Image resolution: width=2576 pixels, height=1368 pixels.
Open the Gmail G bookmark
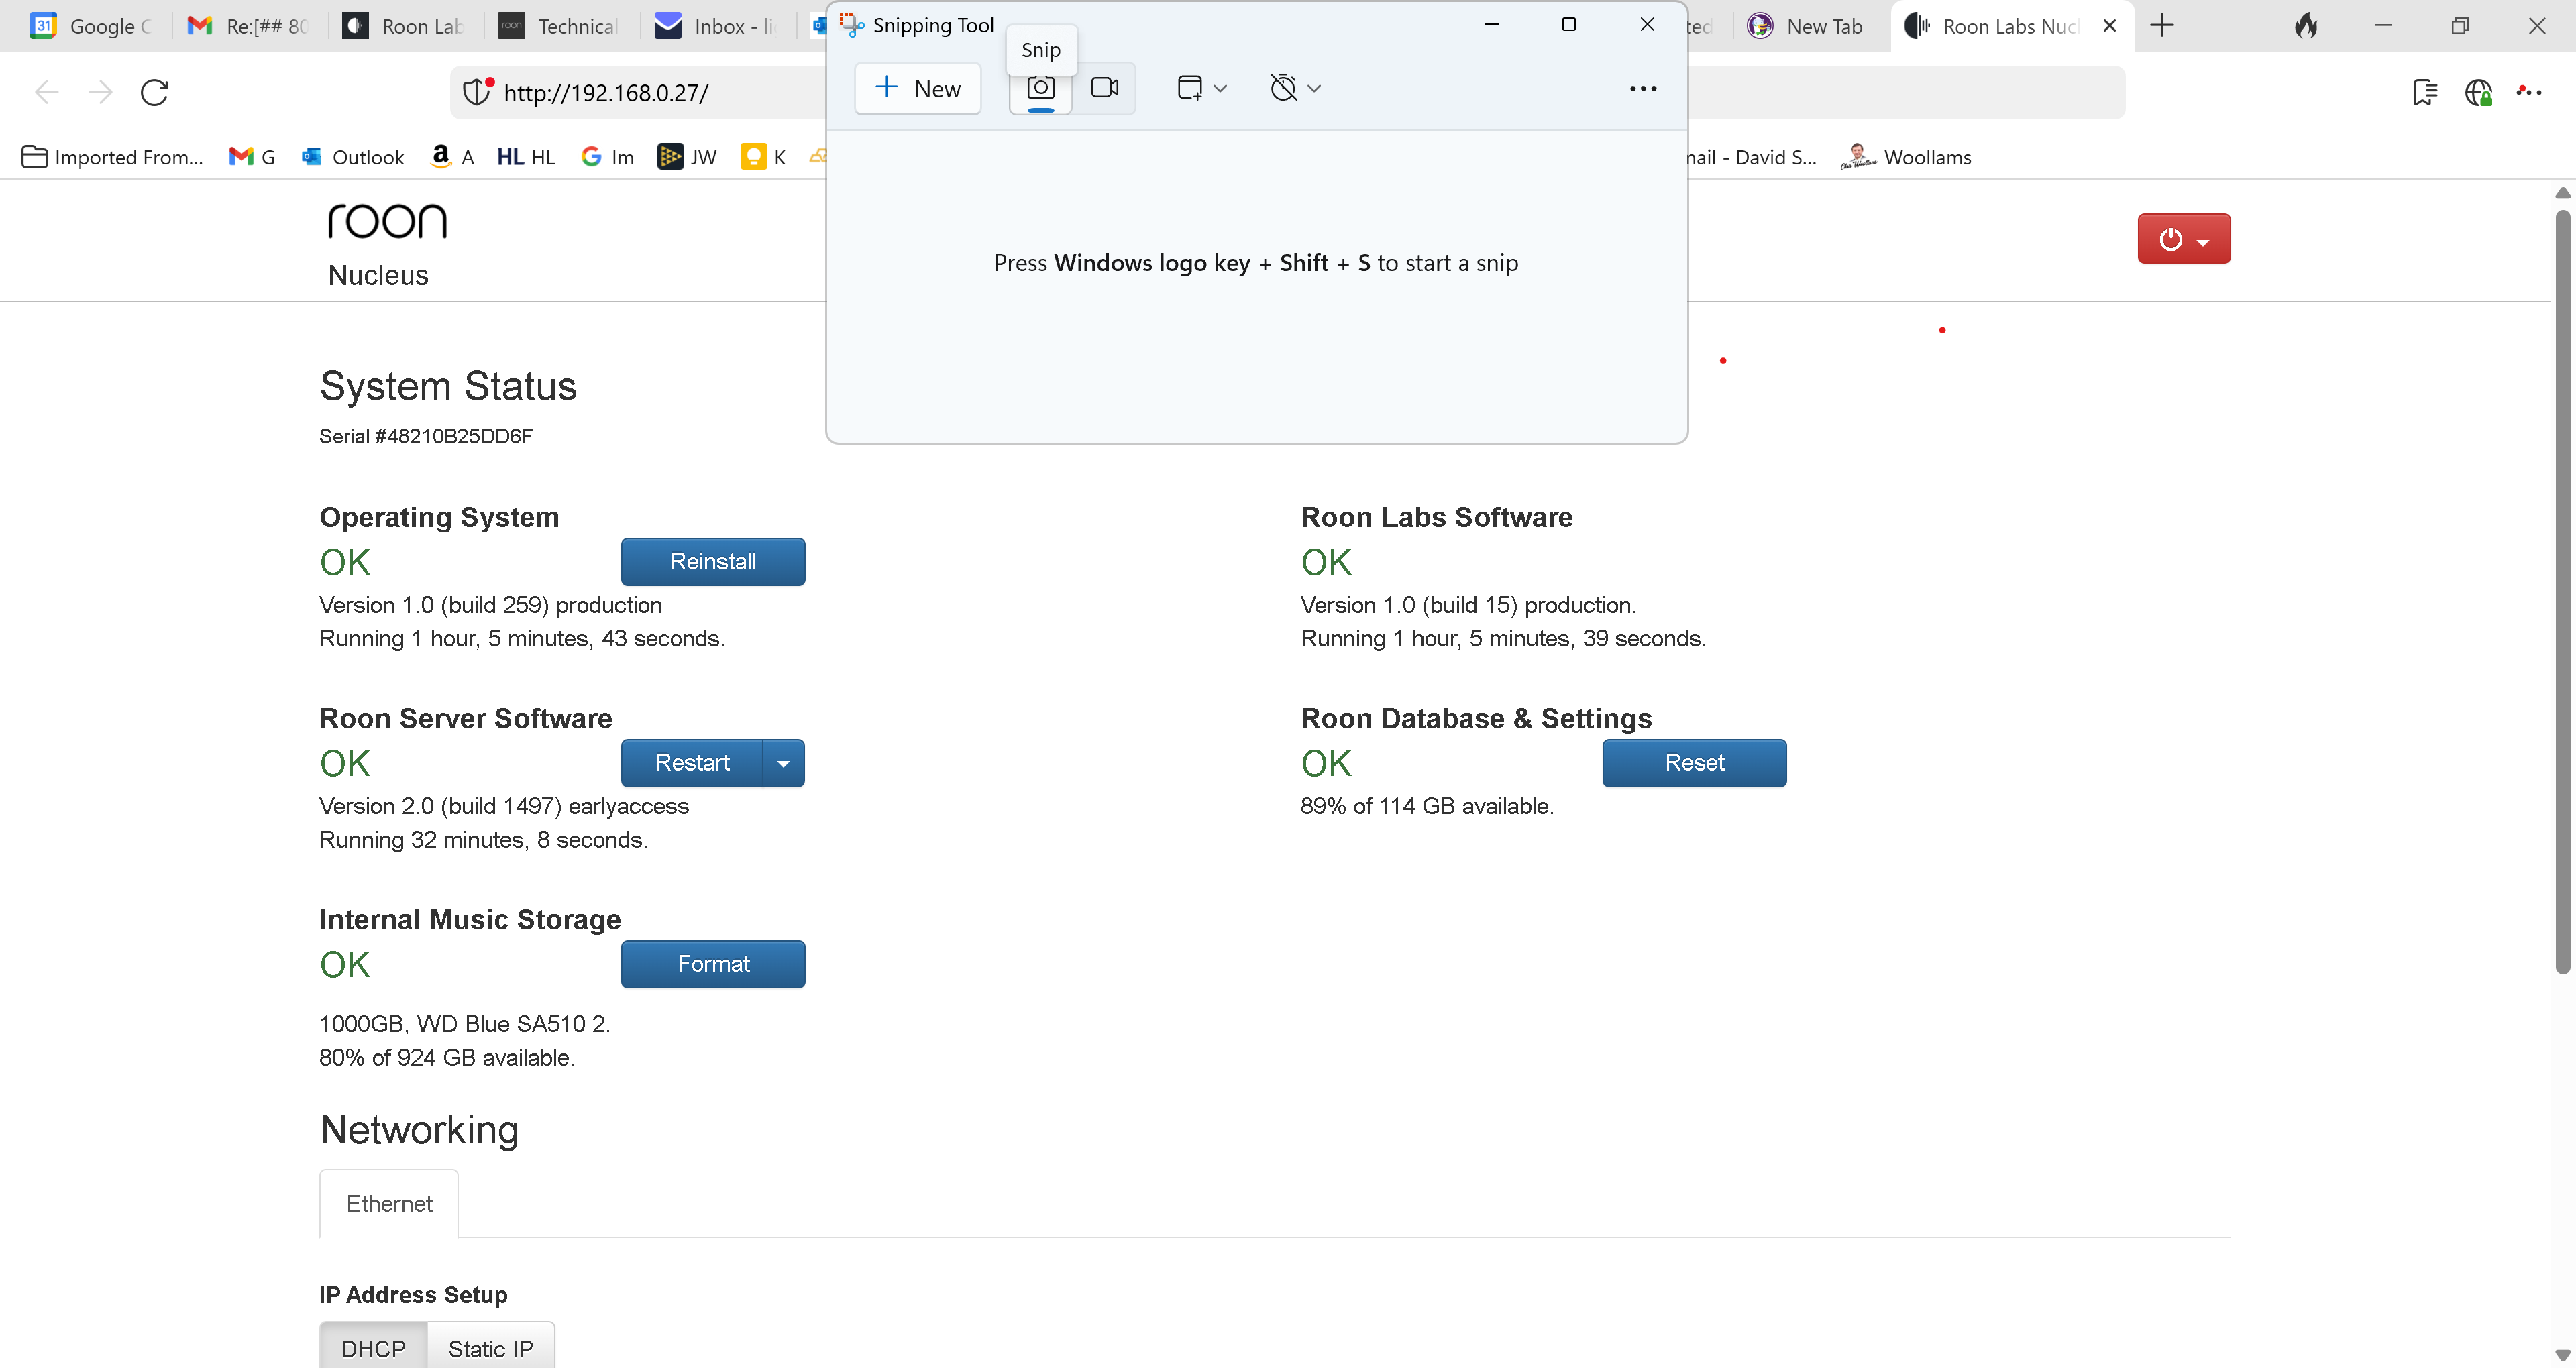[252, 157]
